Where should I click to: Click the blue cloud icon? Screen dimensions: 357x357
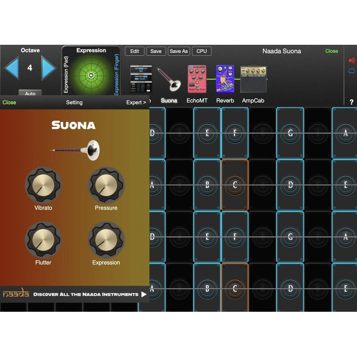[x=352, y=71]
